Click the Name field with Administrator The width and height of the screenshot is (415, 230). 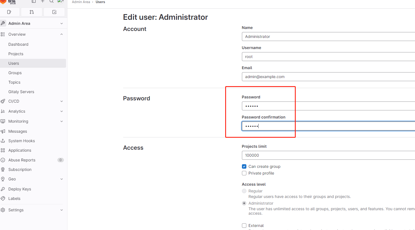(328, 37)
